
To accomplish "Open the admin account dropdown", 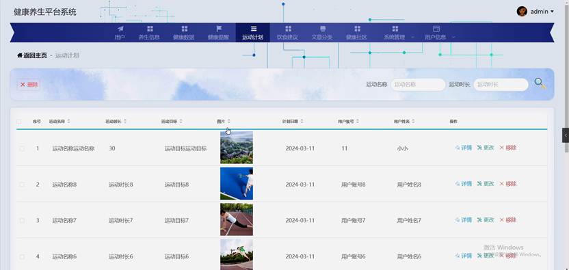I will tap(535, 11).
